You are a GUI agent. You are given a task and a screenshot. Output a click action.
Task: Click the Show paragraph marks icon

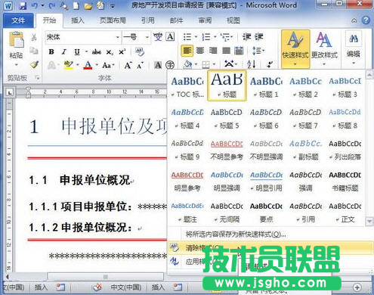270,64
